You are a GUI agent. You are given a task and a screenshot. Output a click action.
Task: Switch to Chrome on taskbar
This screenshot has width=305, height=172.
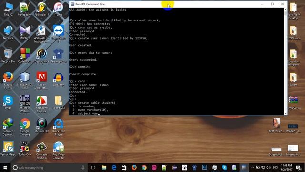click(x=144, y=168)
